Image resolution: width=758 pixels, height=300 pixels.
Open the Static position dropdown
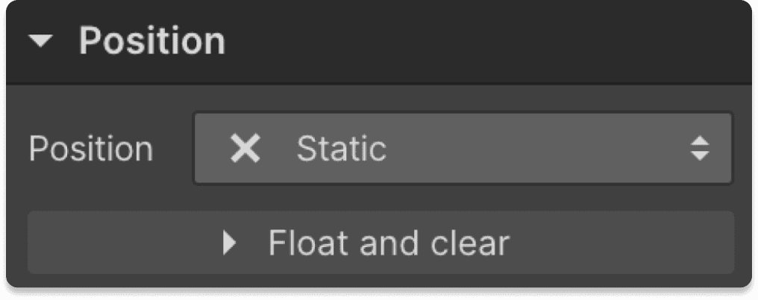click(x=463, y=149)
